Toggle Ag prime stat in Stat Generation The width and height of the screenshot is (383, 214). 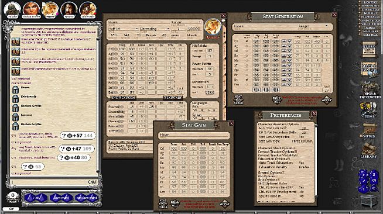tap(247, 46)
